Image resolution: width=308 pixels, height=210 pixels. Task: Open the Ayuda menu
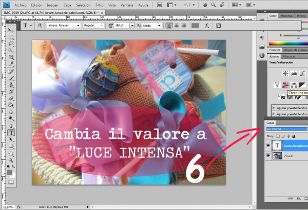pos(143,5)
